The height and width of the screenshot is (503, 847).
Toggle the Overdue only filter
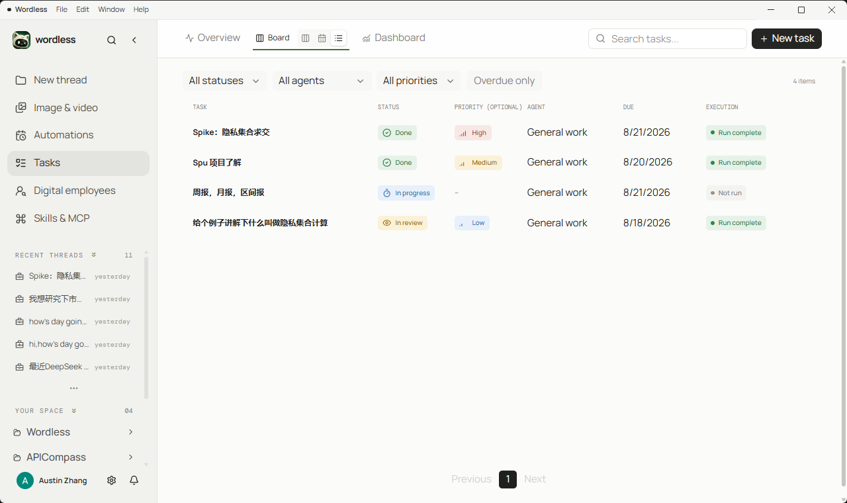[x=504, y=81]
